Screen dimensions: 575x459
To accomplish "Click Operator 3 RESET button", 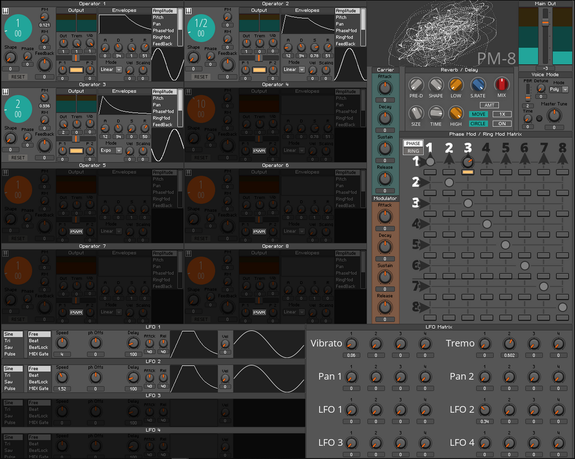I will [18, 158].
